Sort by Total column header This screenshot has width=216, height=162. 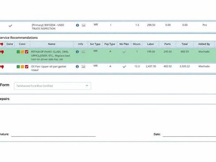(x=185, y=44)
